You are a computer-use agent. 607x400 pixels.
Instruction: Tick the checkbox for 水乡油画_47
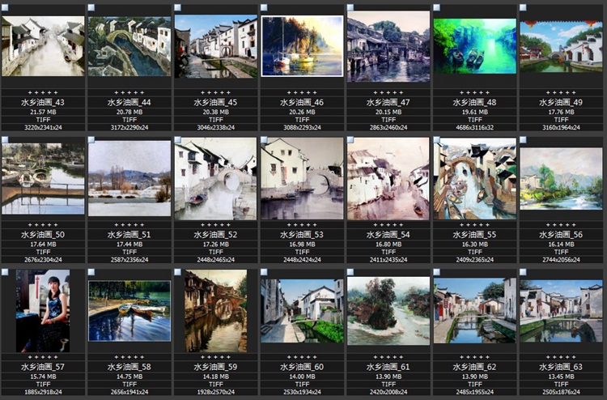tap(350, 8)
